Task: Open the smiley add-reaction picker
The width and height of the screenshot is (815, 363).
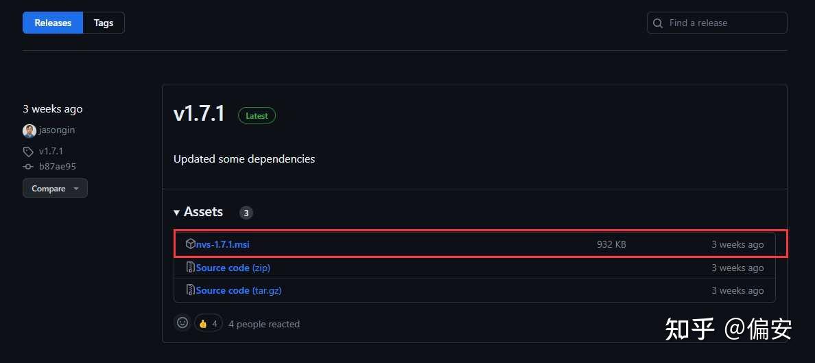Action: [x=182, y=323]
